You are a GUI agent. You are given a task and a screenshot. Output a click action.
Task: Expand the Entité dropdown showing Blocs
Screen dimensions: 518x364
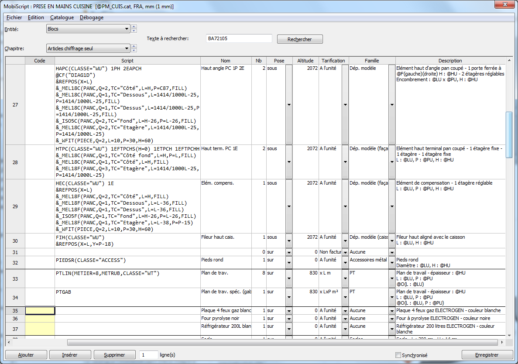pyautogui.click(x=88, y=29)
